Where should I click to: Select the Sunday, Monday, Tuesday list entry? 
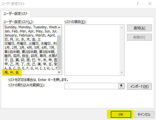point(31,27)
